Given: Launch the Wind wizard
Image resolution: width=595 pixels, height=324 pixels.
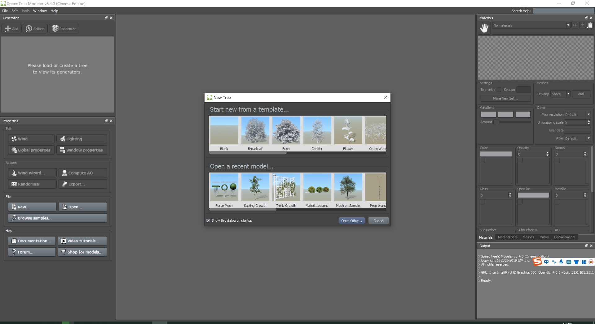Looking at the screenshot, I should point(32,173).
